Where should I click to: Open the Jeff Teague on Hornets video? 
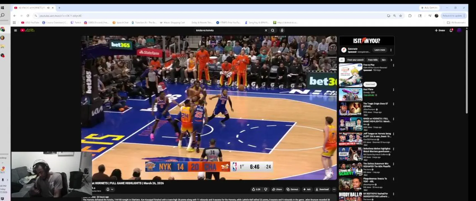[351, 139]
